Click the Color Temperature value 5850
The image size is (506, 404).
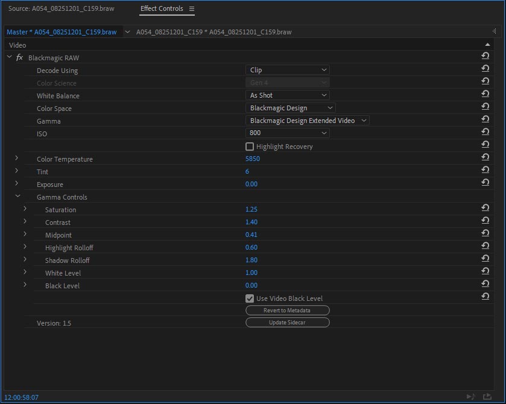[x=253, y=159]
